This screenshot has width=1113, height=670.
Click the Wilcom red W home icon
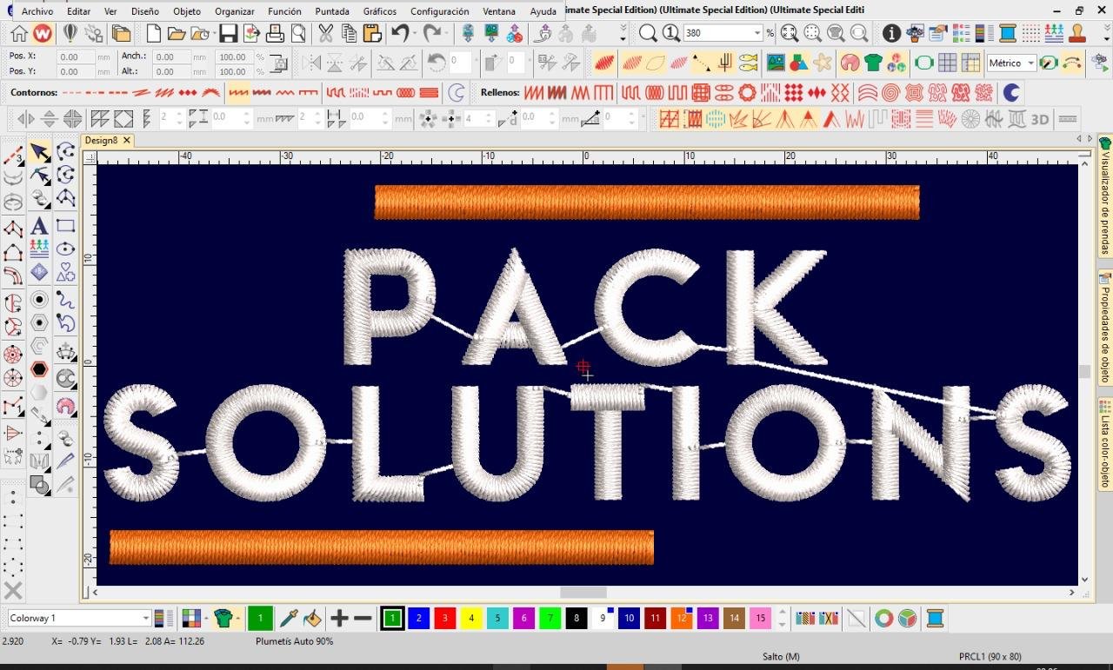click(42, 34)
